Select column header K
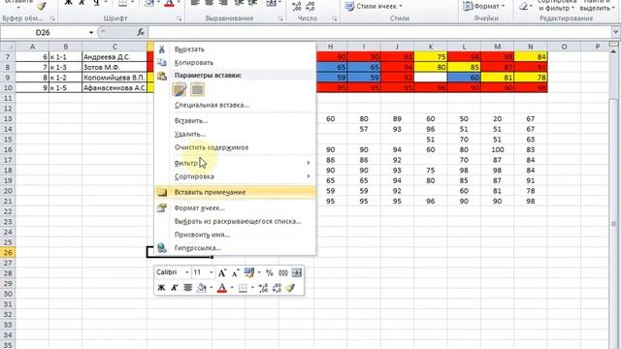This screenshot has height=349, width=621. [x=431, y=47]
